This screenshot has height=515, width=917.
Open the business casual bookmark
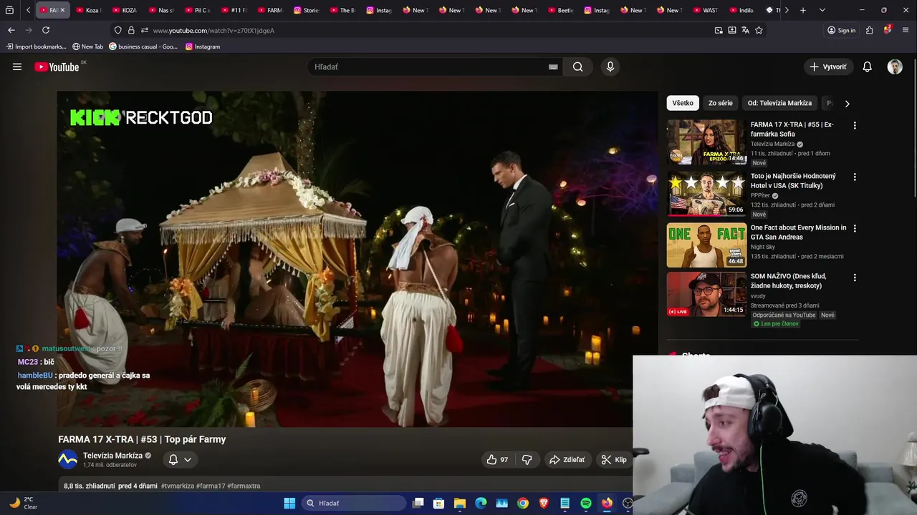click(143, 46)
